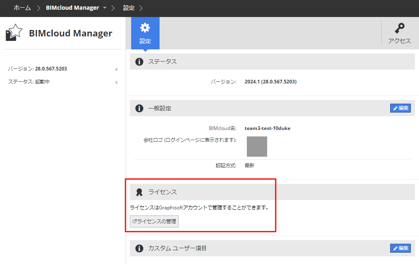Click the BIMcloud Manager sidebar title

coord(71,33)
